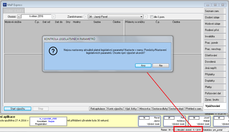The height and width of the screenshot is (132, 229).
Task: Open Doplatky side tab
Action: pos(215,81)
